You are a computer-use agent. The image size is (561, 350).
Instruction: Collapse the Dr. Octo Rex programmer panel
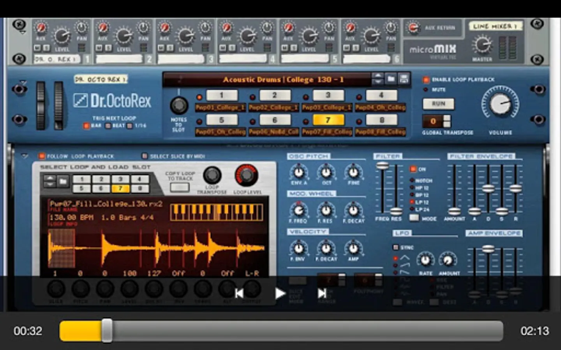[x=25, y=156]
